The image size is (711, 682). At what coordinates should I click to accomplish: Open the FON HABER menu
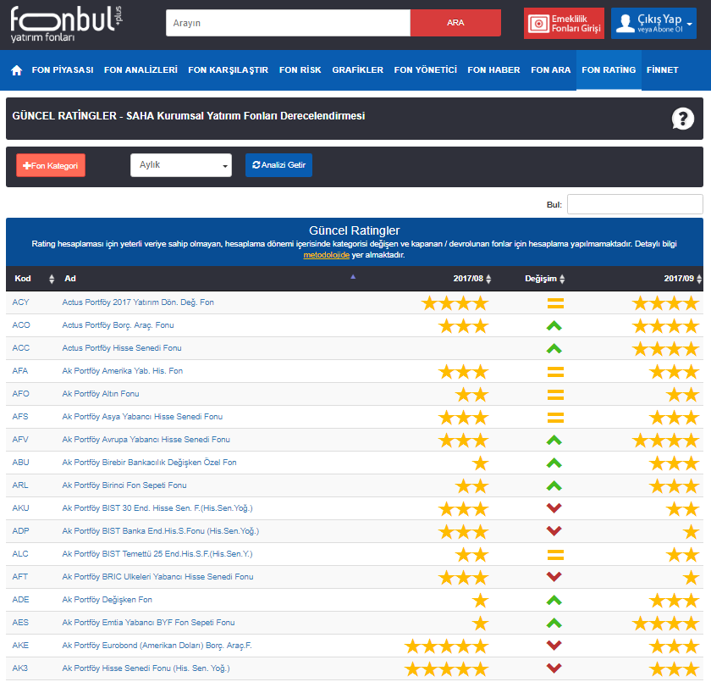493,70
